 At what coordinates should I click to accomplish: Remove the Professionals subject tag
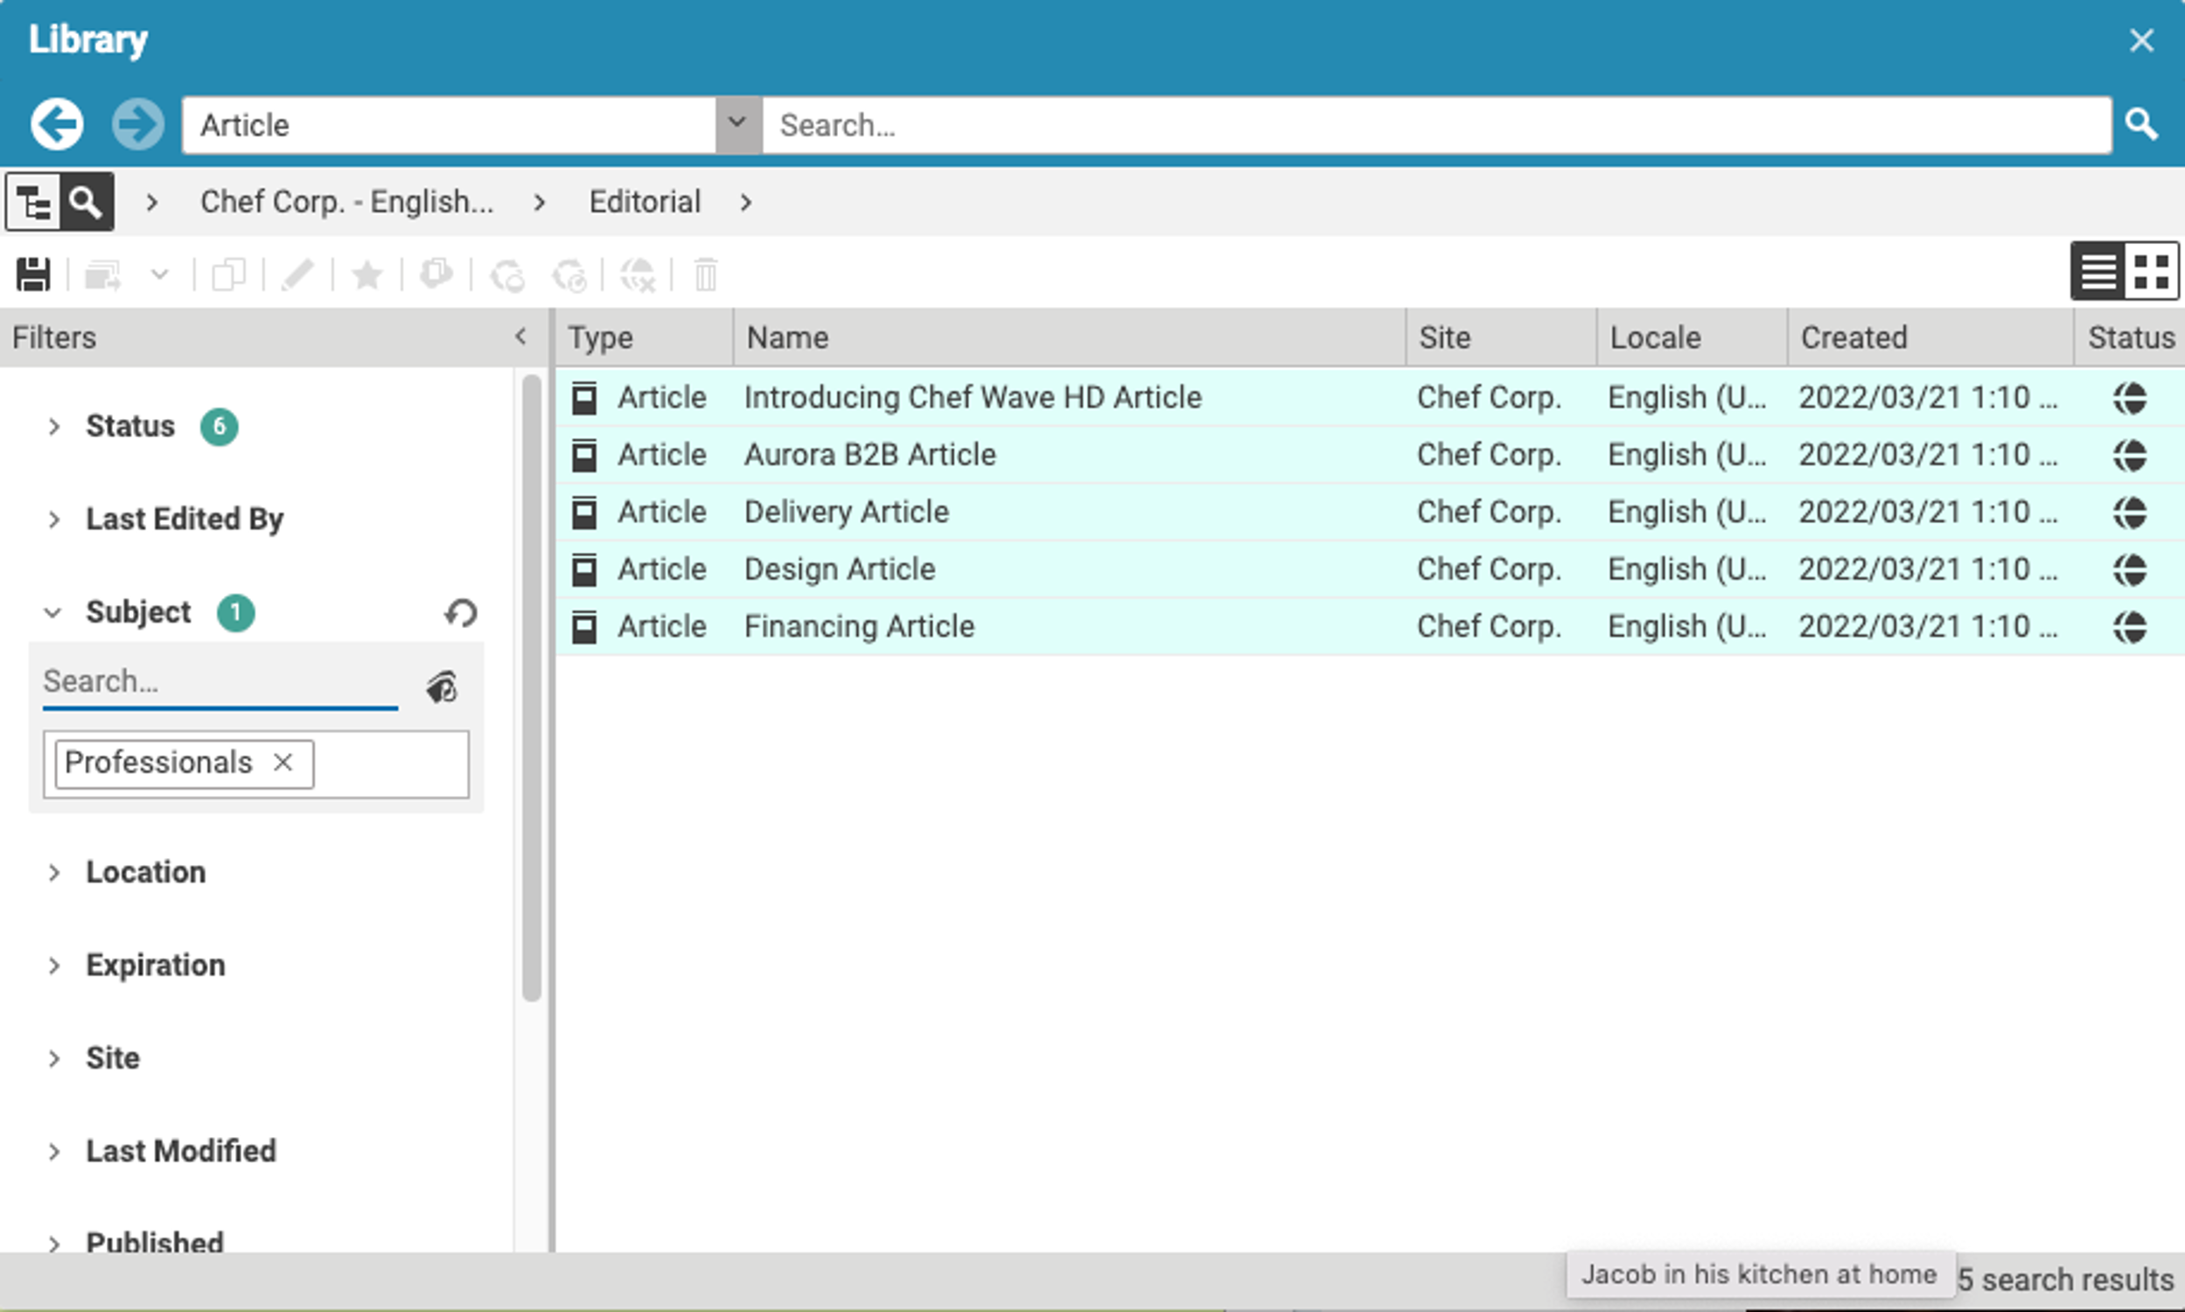[283, 762]
